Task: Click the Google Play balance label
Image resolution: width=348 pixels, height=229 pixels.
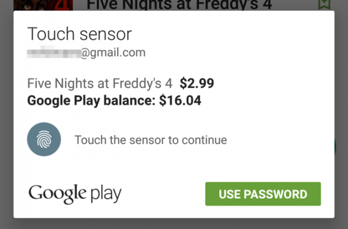Action: (91, 100)
